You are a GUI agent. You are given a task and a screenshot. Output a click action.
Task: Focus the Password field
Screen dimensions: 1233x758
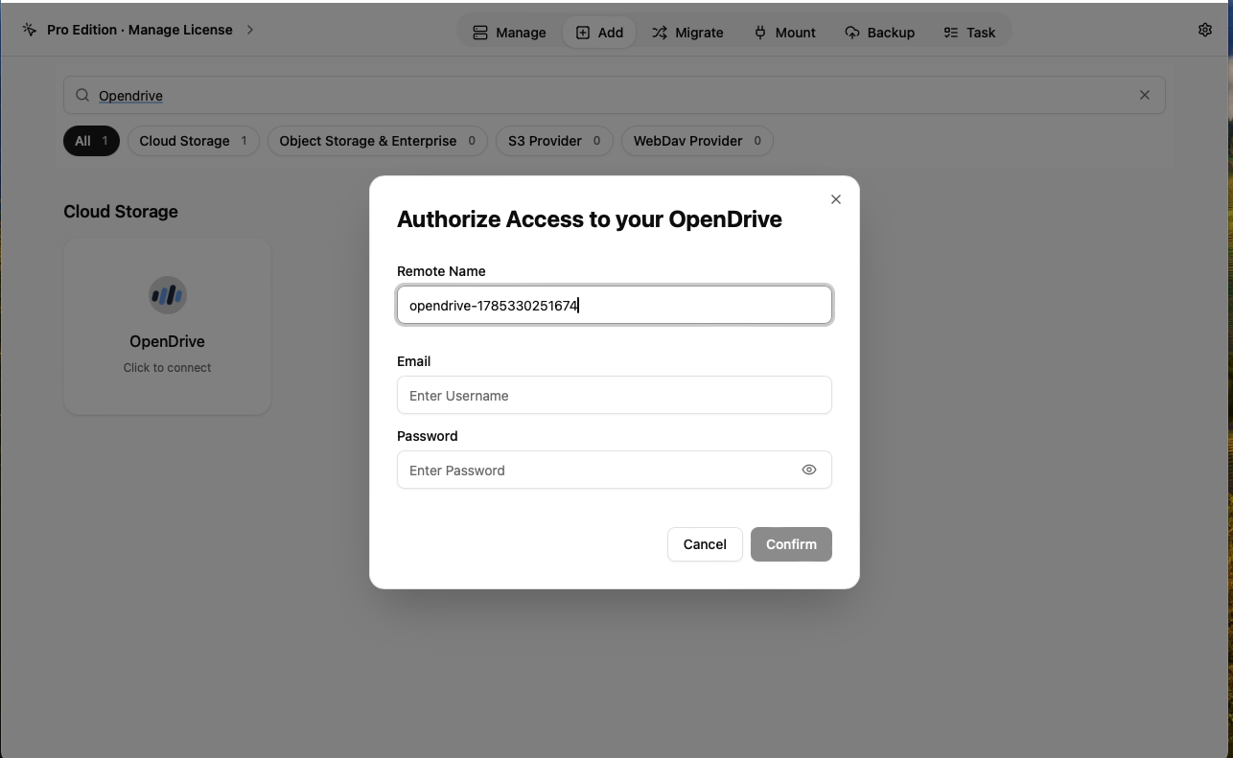click(615, 470)
